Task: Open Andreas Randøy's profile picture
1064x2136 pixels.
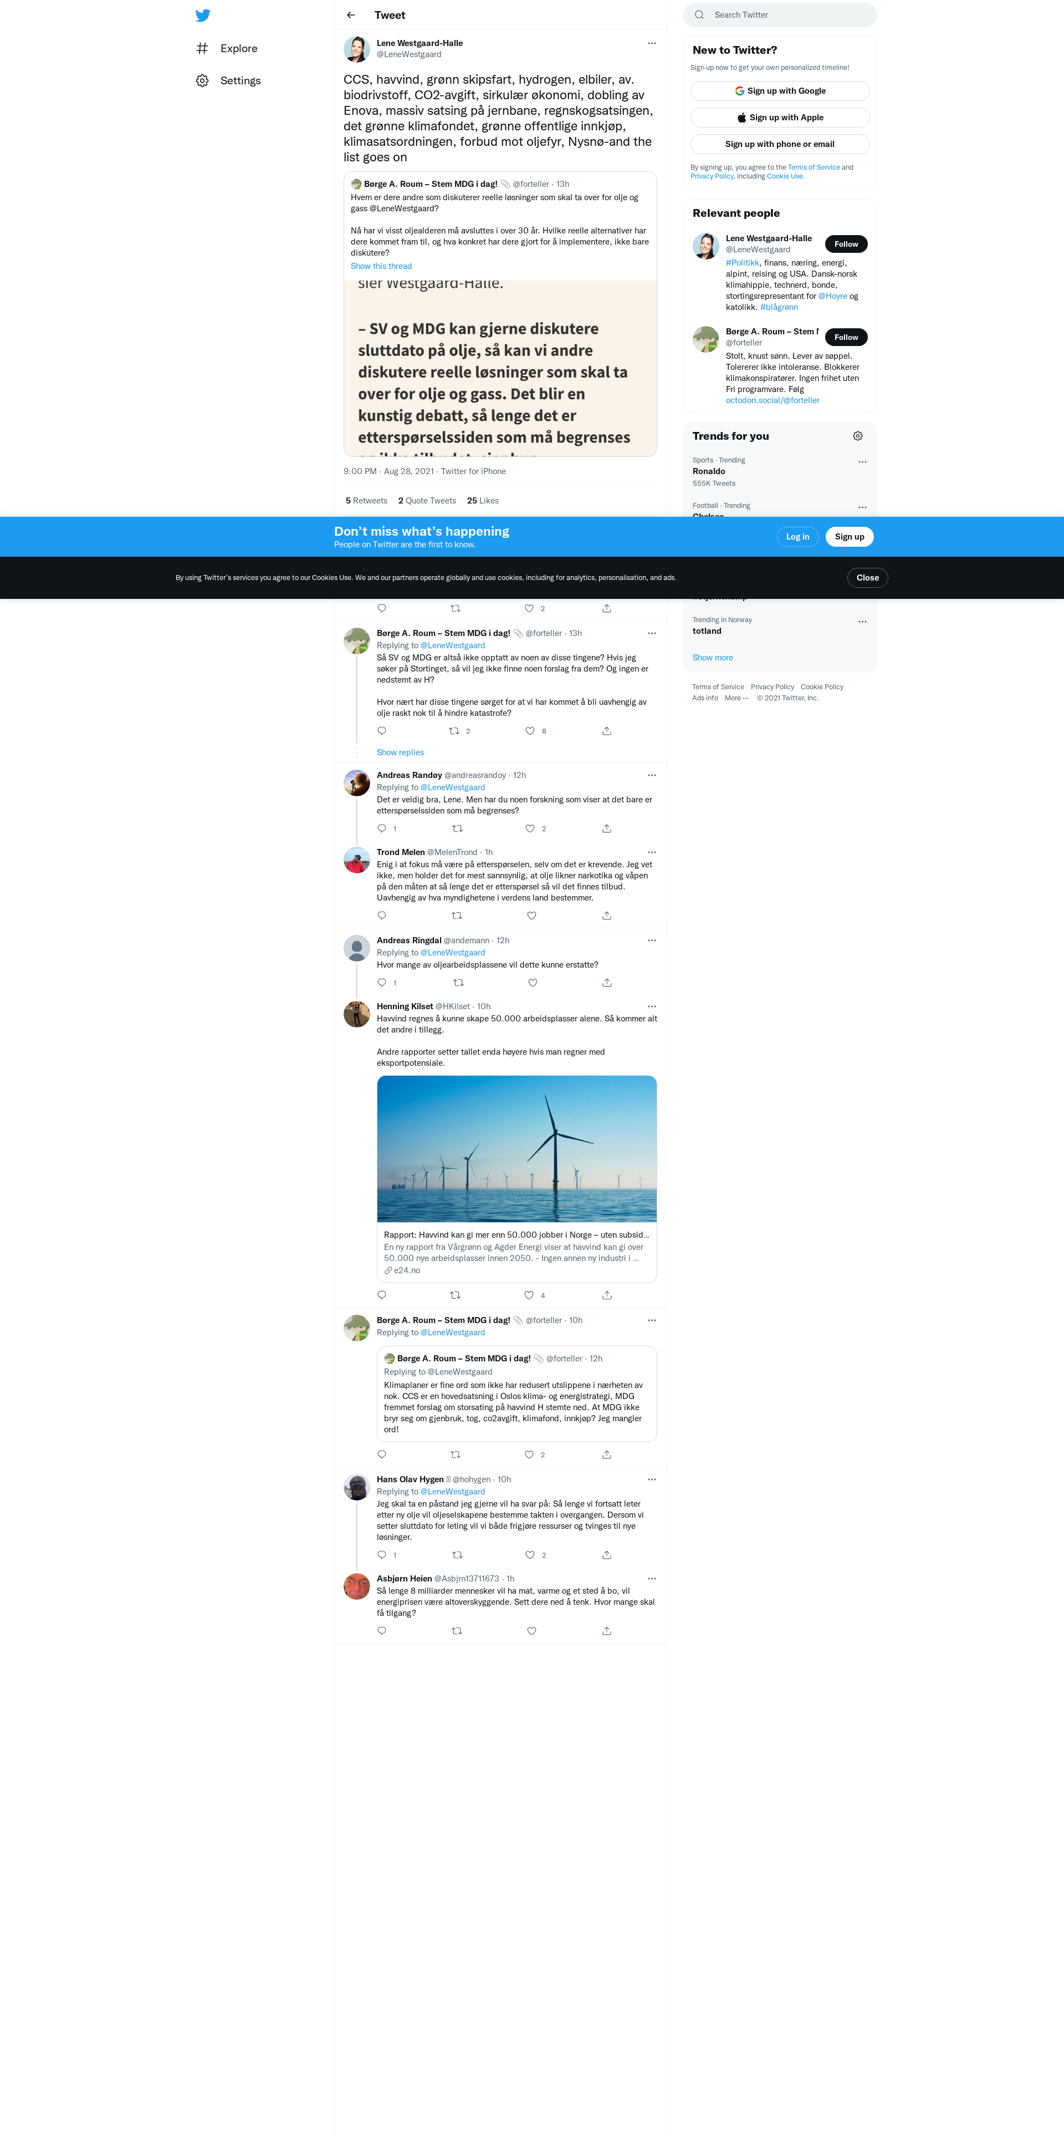Action: coord(357,783)
